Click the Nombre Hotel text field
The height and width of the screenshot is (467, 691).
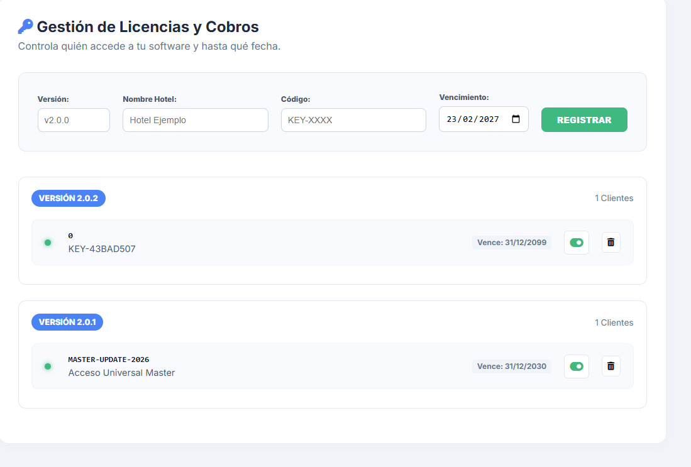[195, 120]
